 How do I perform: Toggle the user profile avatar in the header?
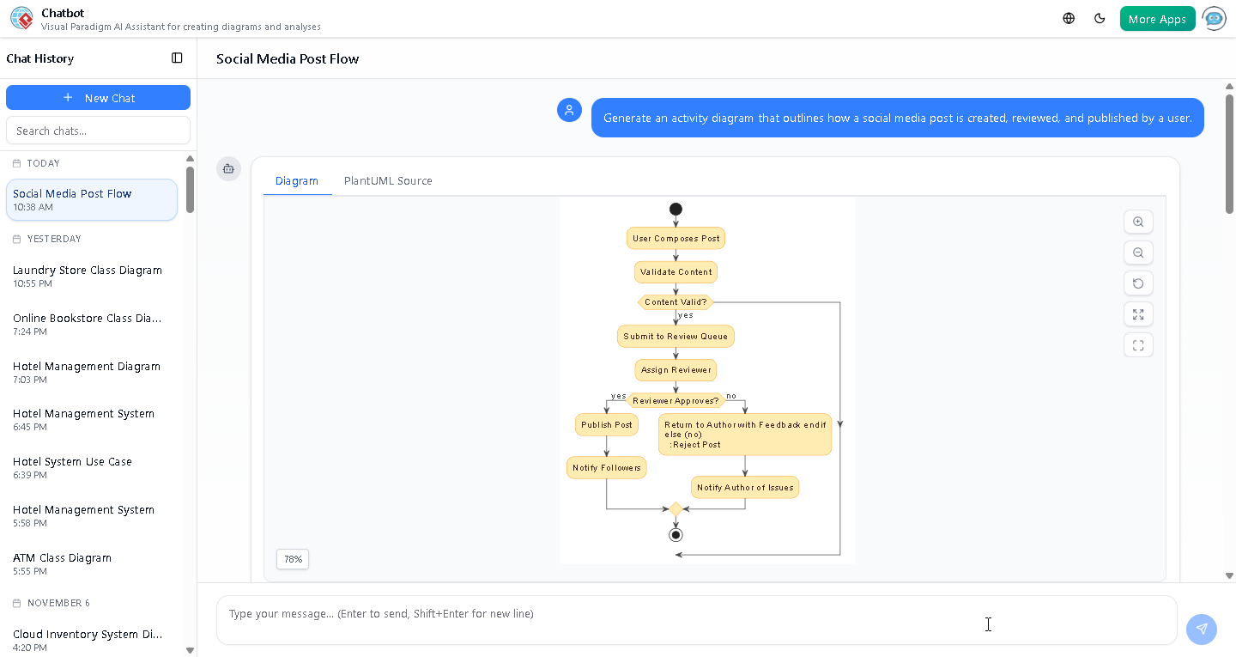click(x=1214, y=18)
